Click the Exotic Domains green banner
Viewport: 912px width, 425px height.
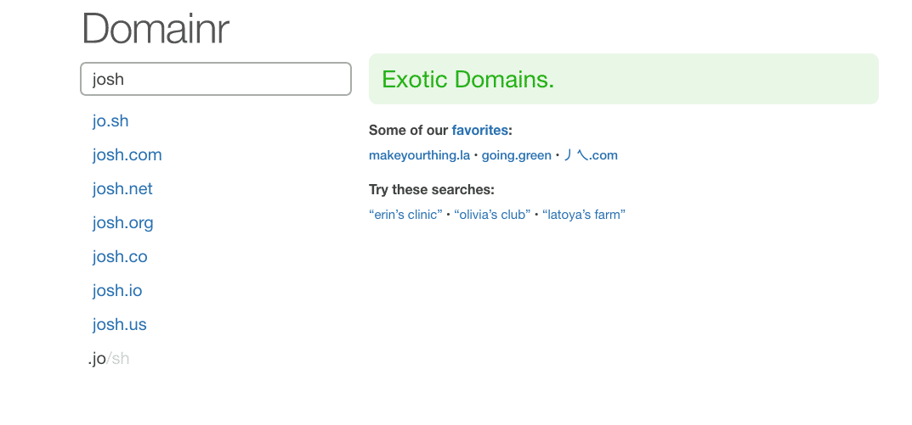[x=624, y=79]
